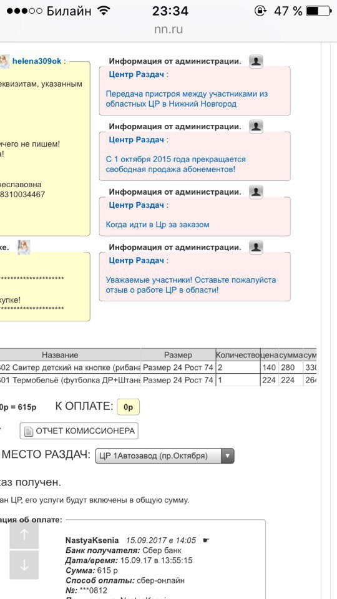The width and height of the screenshot is (337, 599).
Task: Tap the yellow 0р payment amount box
Action: (129, 407)
